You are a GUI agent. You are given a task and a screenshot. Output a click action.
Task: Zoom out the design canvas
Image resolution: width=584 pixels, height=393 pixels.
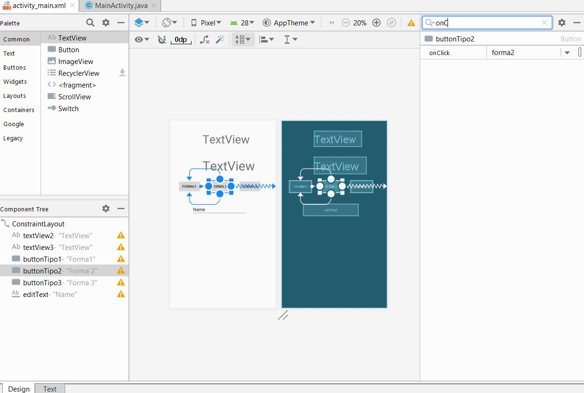pyautogui.click(x=346, y=23)
